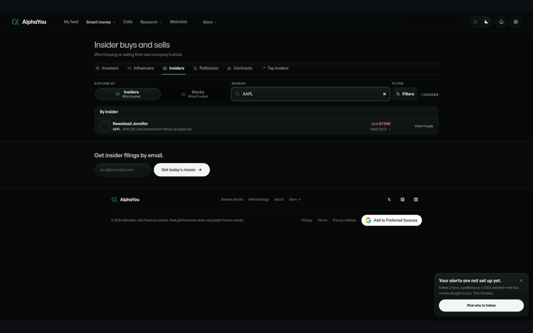This screenshot has height=333, width=533.
Task: Switch to Contracts tab
Action: pyautogui.click(x=239, y=68)
